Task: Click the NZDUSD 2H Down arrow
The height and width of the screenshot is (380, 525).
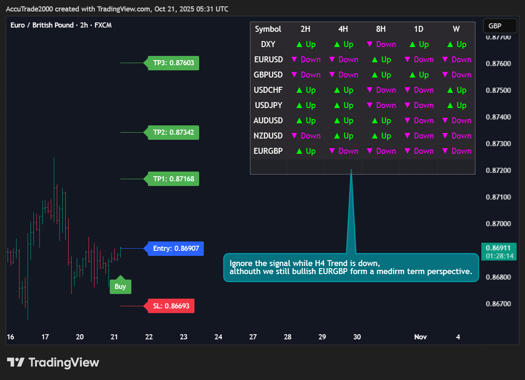Action: pyautogui.click(x=306, y=136)
